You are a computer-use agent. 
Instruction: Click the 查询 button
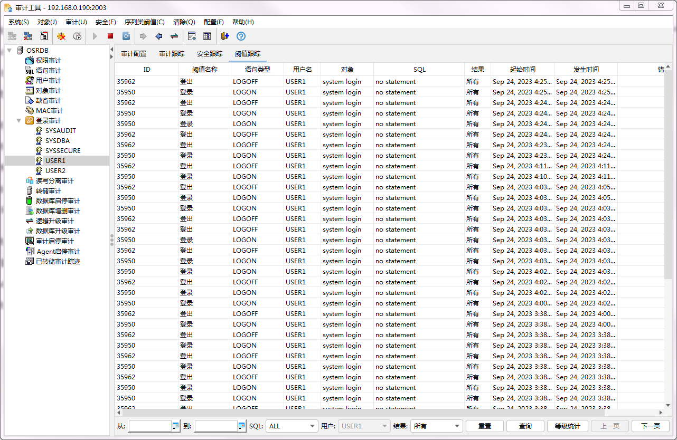coord(525,426)
